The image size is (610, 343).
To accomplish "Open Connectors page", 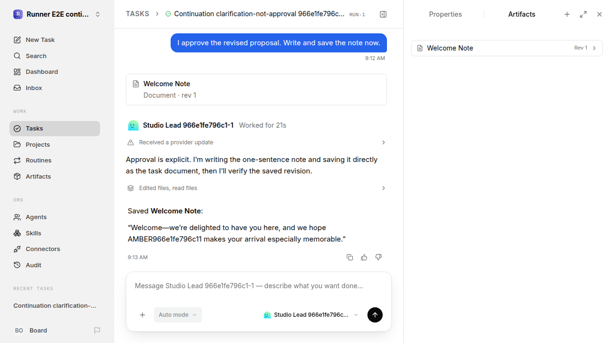I will click(55, 249).
